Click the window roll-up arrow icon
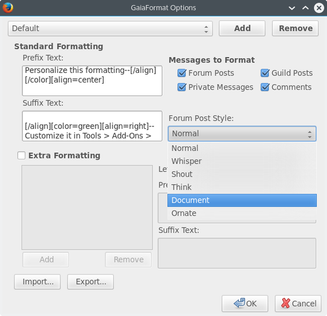 point(305,8)
